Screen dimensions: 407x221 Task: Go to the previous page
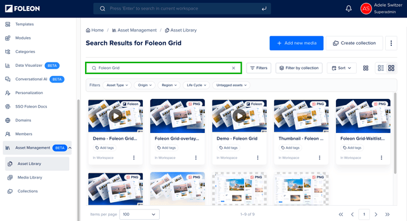point(352,214)
